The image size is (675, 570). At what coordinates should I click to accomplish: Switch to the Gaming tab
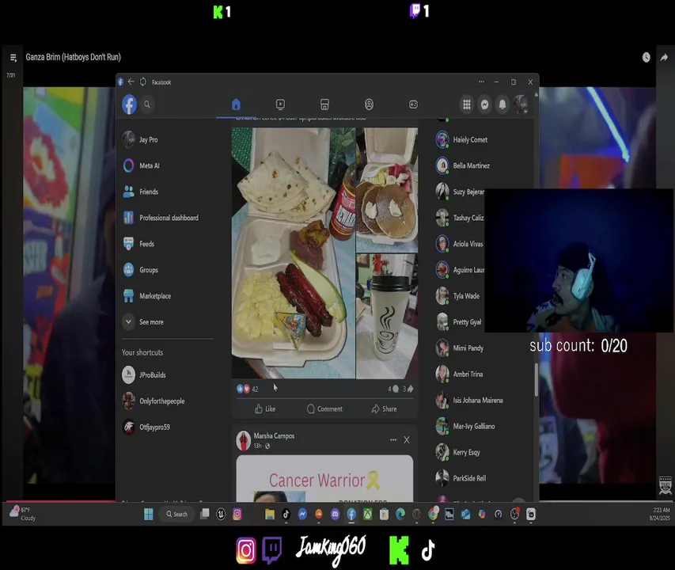tap(413, 104)
